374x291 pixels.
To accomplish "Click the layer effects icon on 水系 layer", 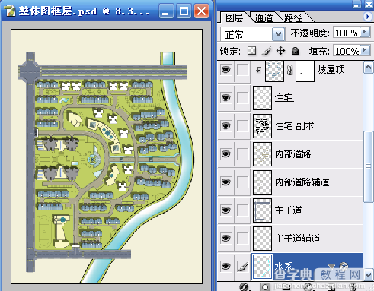I will pos(344,266).
